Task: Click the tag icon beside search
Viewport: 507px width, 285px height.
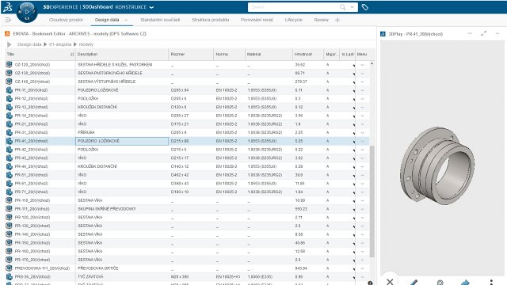Action: [364, 7]
